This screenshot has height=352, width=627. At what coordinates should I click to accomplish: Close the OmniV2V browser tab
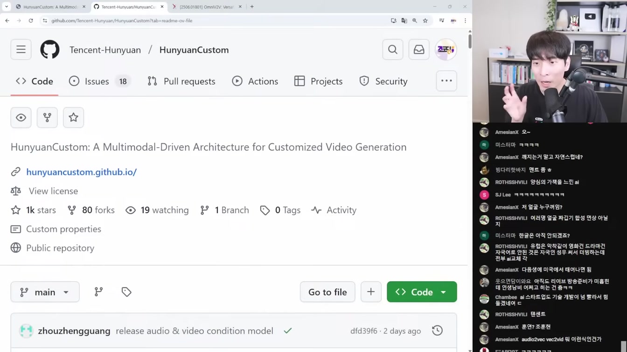click(240, 7)
